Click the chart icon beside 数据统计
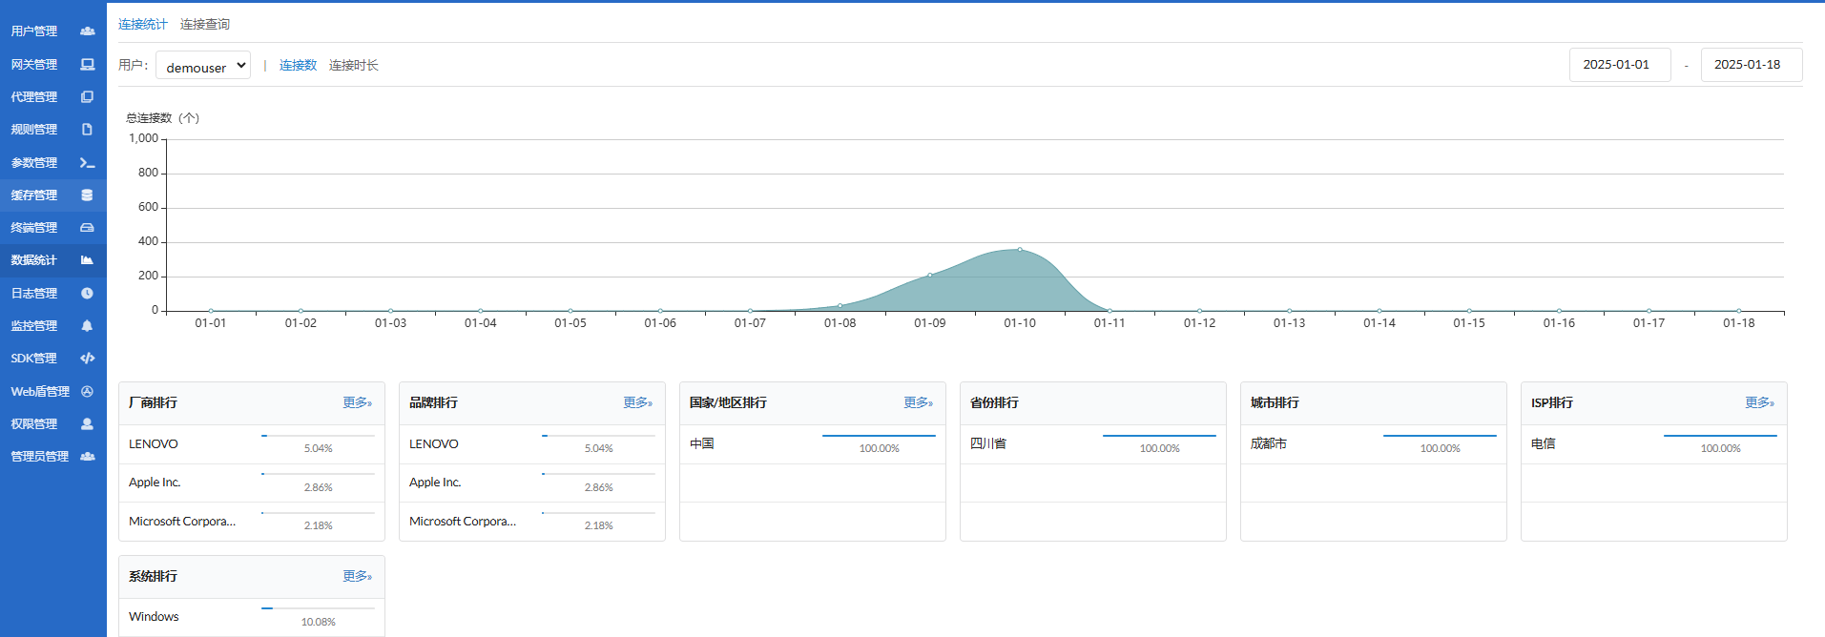1825x637 pixels. click(88, 260)
